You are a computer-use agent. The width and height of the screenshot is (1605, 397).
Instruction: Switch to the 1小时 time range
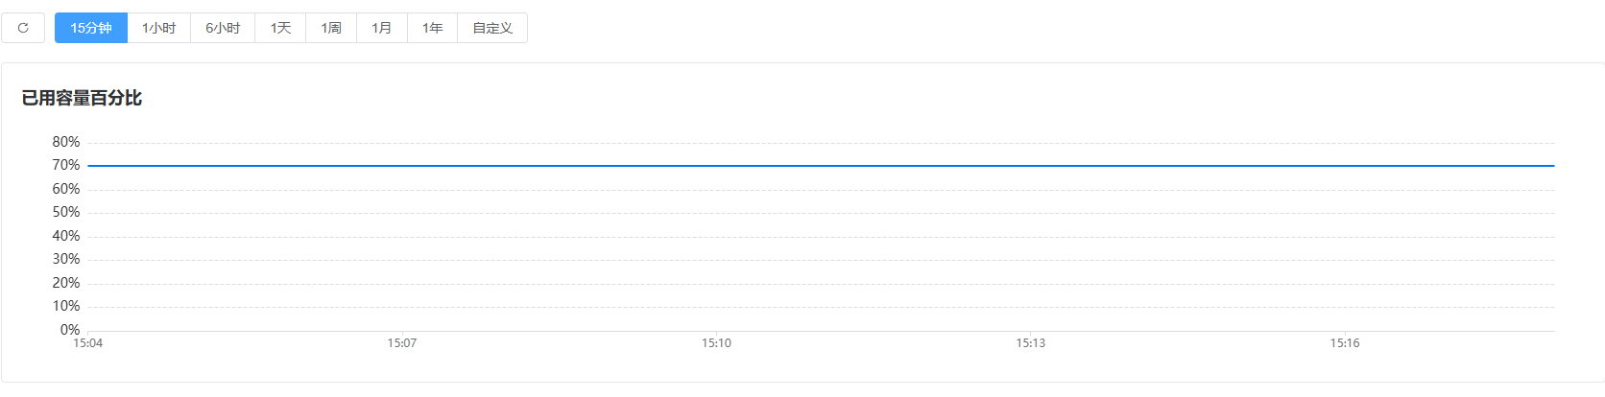(x=159, y=28)
